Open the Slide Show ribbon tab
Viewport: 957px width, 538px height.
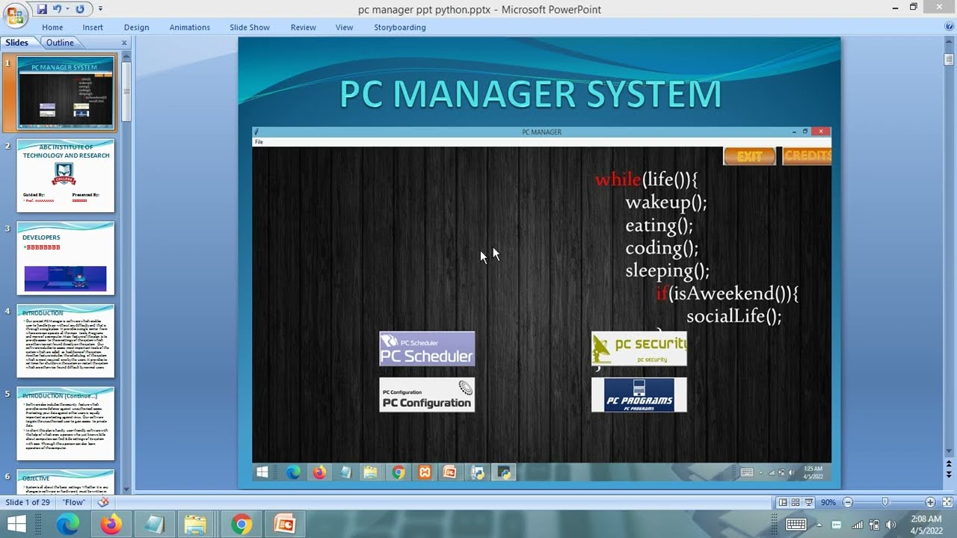[x=249, y=28]
